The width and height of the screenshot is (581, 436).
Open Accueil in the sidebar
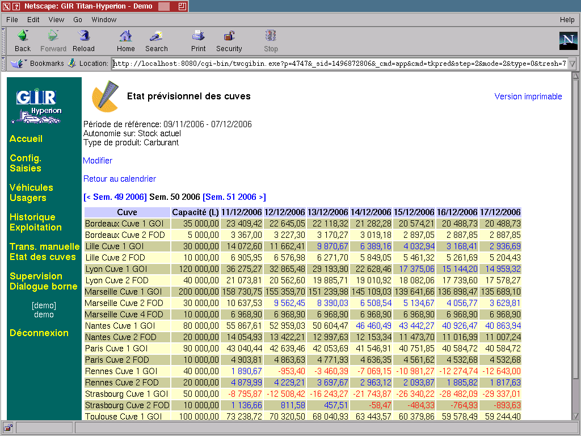(x=26, y=139)
